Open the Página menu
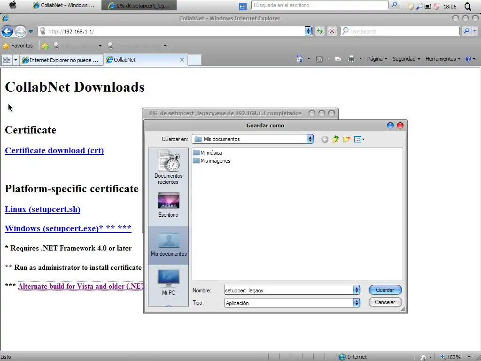The height and width of the screenshot is (361, 481). tap(377, 59)
